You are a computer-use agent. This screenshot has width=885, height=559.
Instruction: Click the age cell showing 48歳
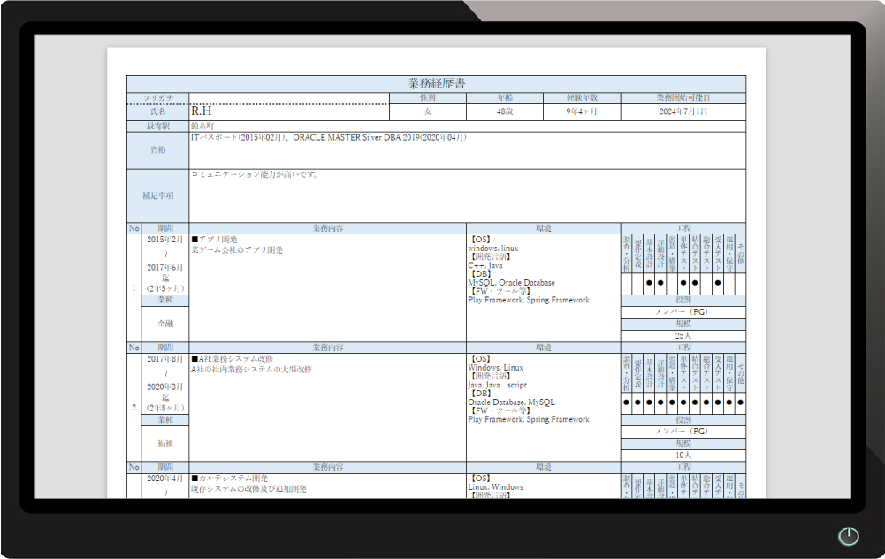coord(504,112)
